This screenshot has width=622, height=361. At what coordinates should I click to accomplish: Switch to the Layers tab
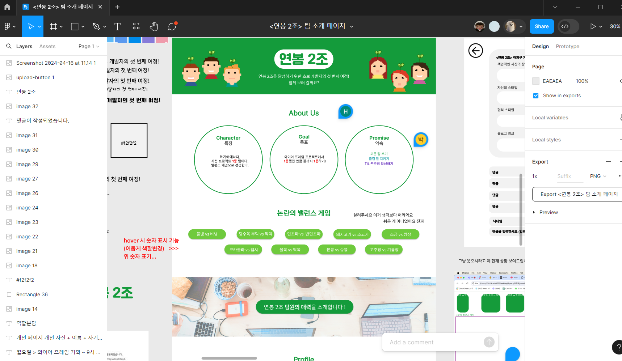click(24, 46)
